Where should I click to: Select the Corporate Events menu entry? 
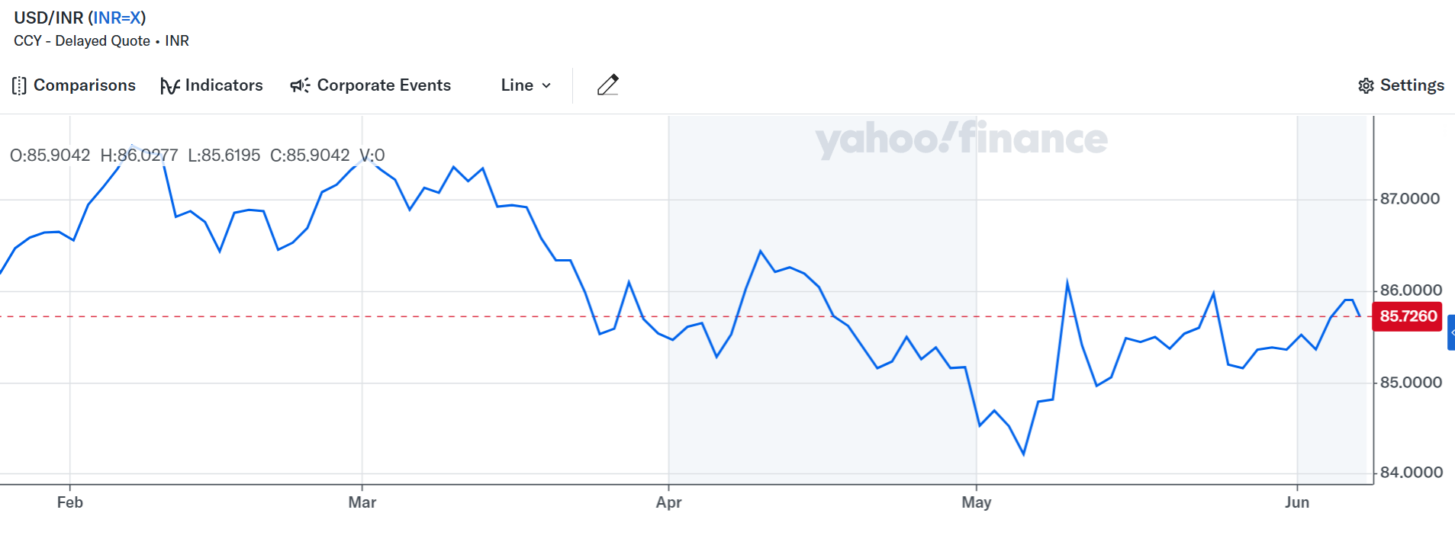tap(383, 85)
